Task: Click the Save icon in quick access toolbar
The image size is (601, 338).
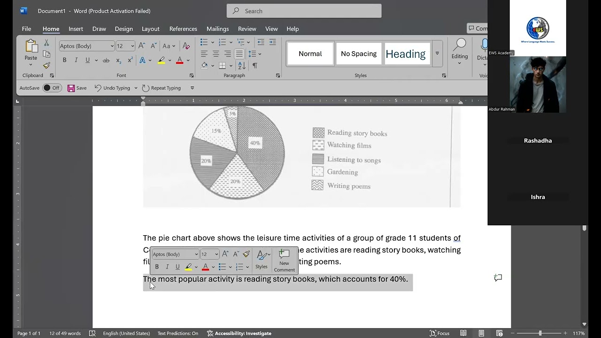Action: pos(77,88)
